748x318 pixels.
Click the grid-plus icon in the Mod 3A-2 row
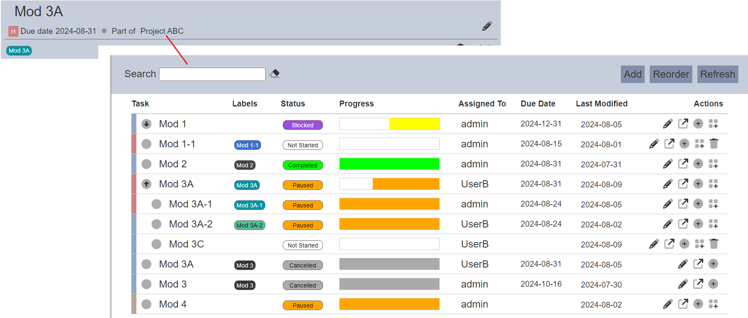tap(713, 224)
